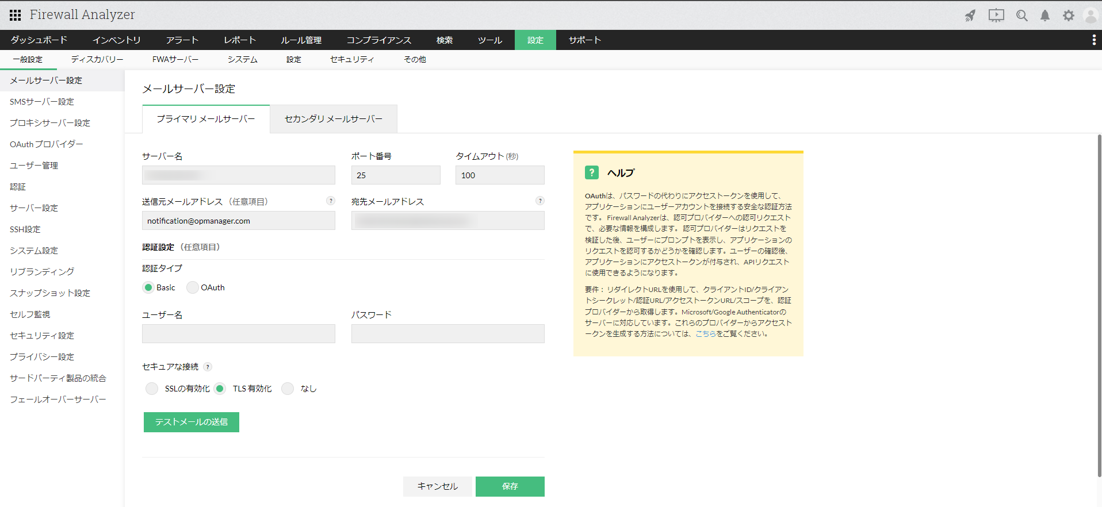Select the Basic authentication radio button
Screen dimensions: 1102x507
click(148, 287)
